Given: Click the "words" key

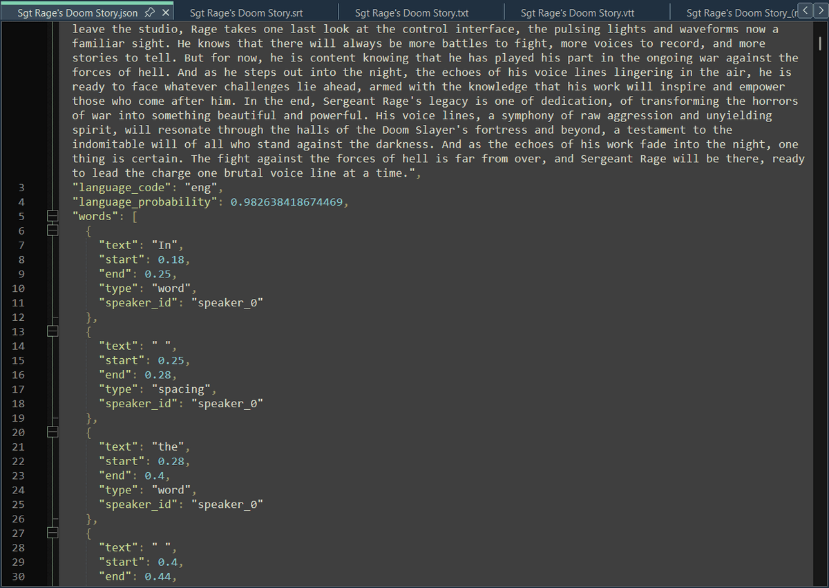Looking at the screenshot, I should [x=95, y=216].
